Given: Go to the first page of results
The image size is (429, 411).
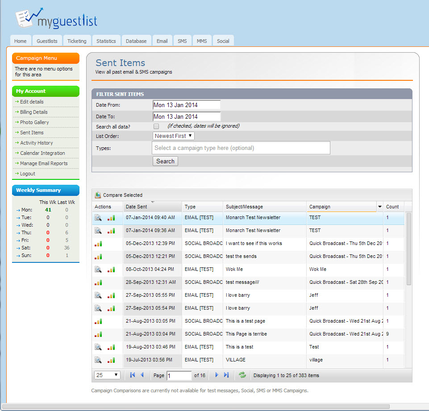Looking at the screenshot, I should (133, 375).
